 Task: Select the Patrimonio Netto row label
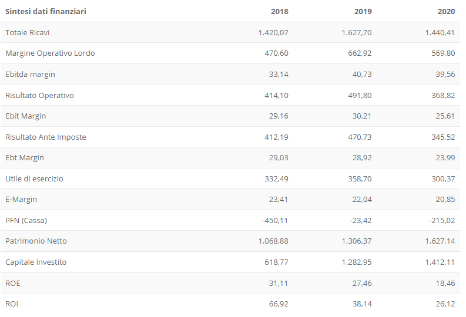pyautogui.click(x=36, y=241)
